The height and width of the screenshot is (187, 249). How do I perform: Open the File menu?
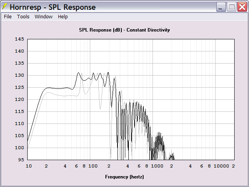[x=8, y=17]
